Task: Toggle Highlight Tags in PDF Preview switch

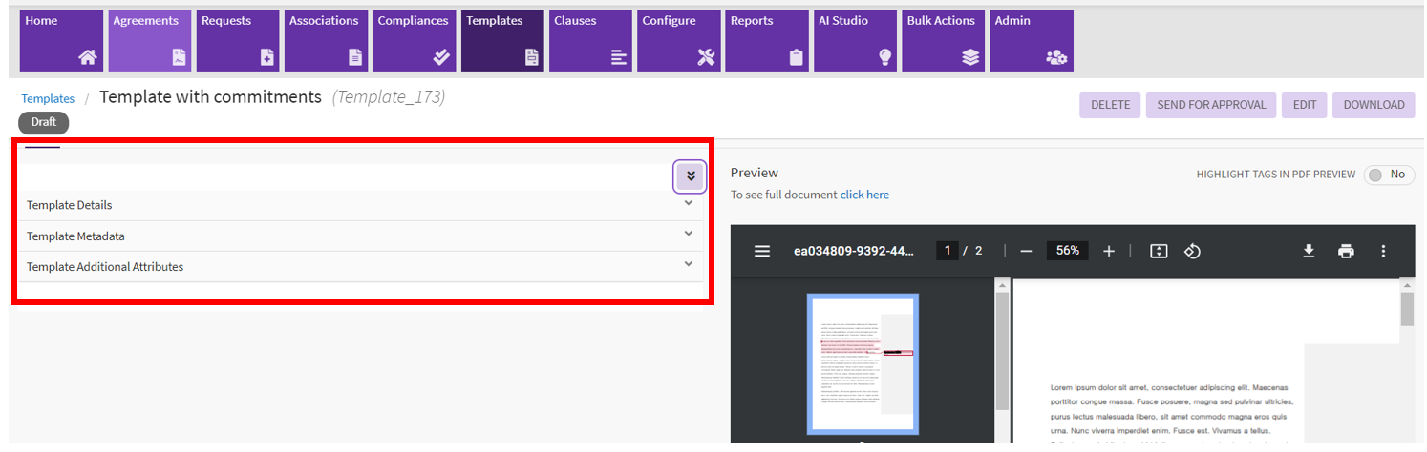Action: (1388, 175)
